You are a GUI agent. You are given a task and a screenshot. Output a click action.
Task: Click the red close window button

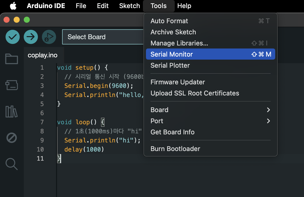(7, 20)
